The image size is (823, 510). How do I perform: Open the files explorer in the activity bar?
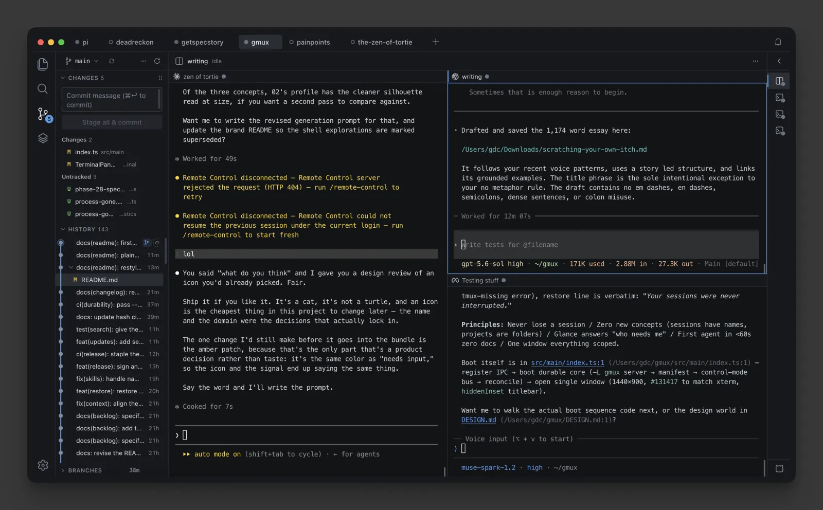point(43,64)
